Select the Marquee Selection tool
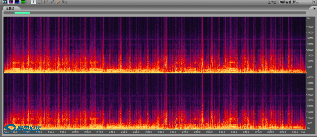Image resolution: width=317 pixels, height=137 pixels. point(40,2)
